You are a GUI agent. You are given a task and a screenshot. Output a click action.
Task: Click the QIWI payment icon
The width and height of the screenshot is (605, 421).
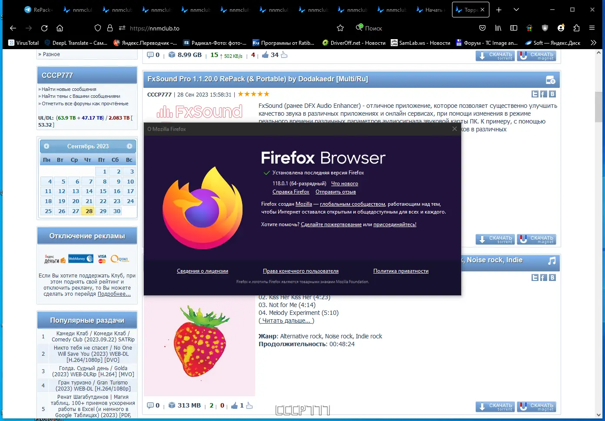(x=120, y=259)
